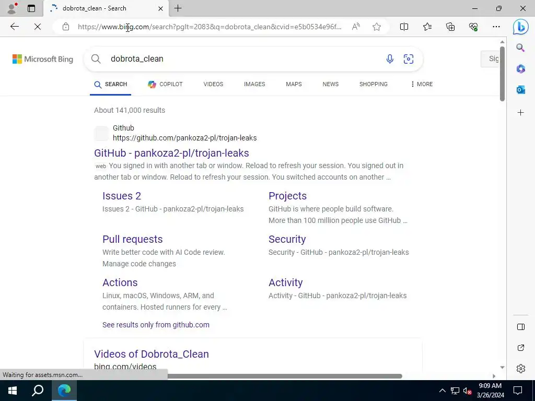Image resolution: width=535 pixels, height=401 pixels.
Task: Open the Activity sublink
Action: (286, 282)
